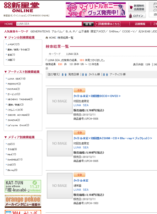
Task: Click the 新規無料会員登録 registration button
Action: pyautogui.click(x=137, y=8)
